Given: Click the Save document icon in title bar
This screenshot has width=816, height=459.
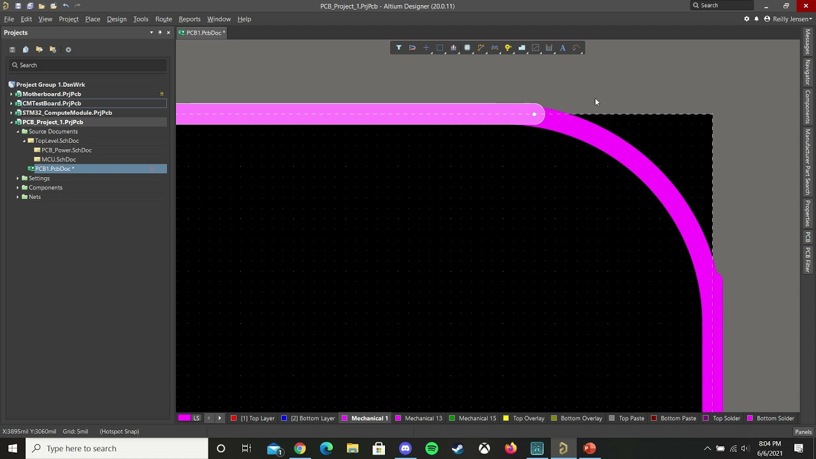Looking at the screenshot, I should pos(18,6).
